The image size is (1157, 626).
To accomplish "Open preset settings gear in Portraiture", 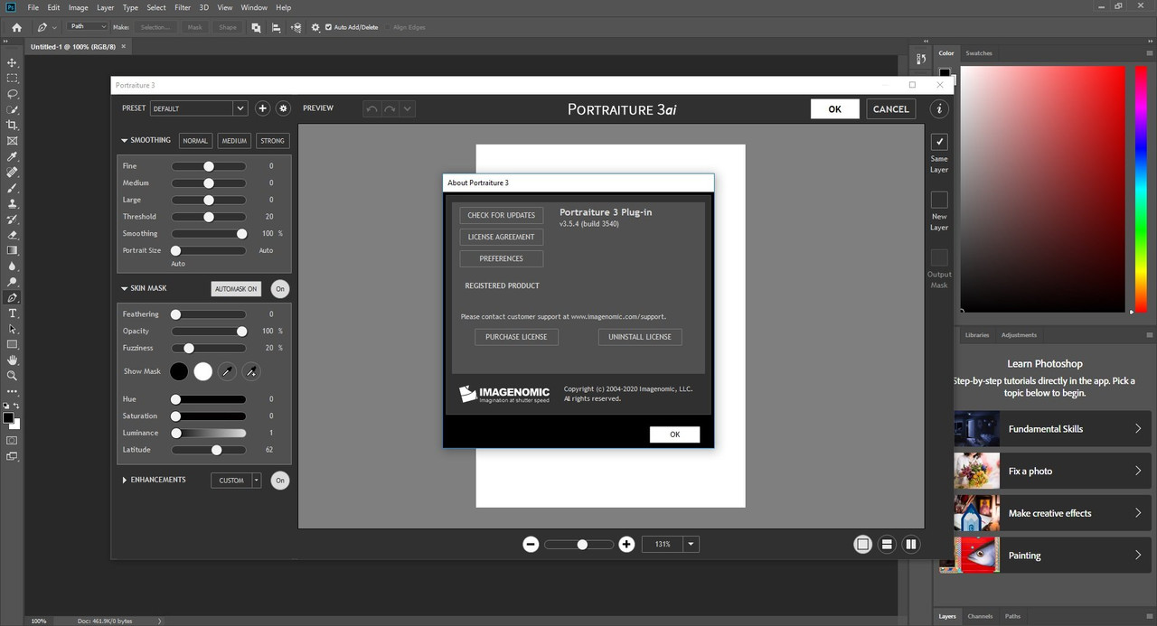I will coord(283,108).
